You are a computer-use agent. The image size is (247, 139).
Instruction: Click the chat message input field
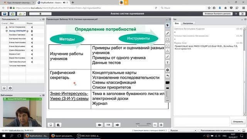pyautogui.click(x=201, y=122)
